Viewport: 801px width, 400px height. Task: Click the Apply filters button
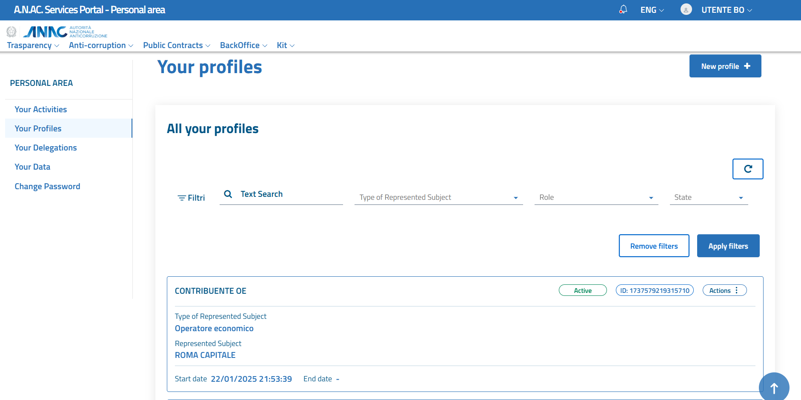[728, 246]
